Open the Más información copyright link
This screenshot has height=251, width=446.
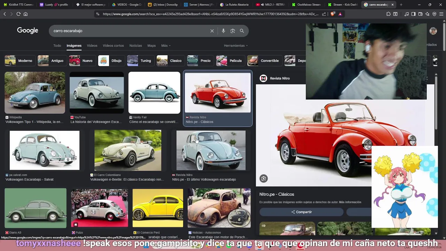pyautogui.click(x=350, y=202)
